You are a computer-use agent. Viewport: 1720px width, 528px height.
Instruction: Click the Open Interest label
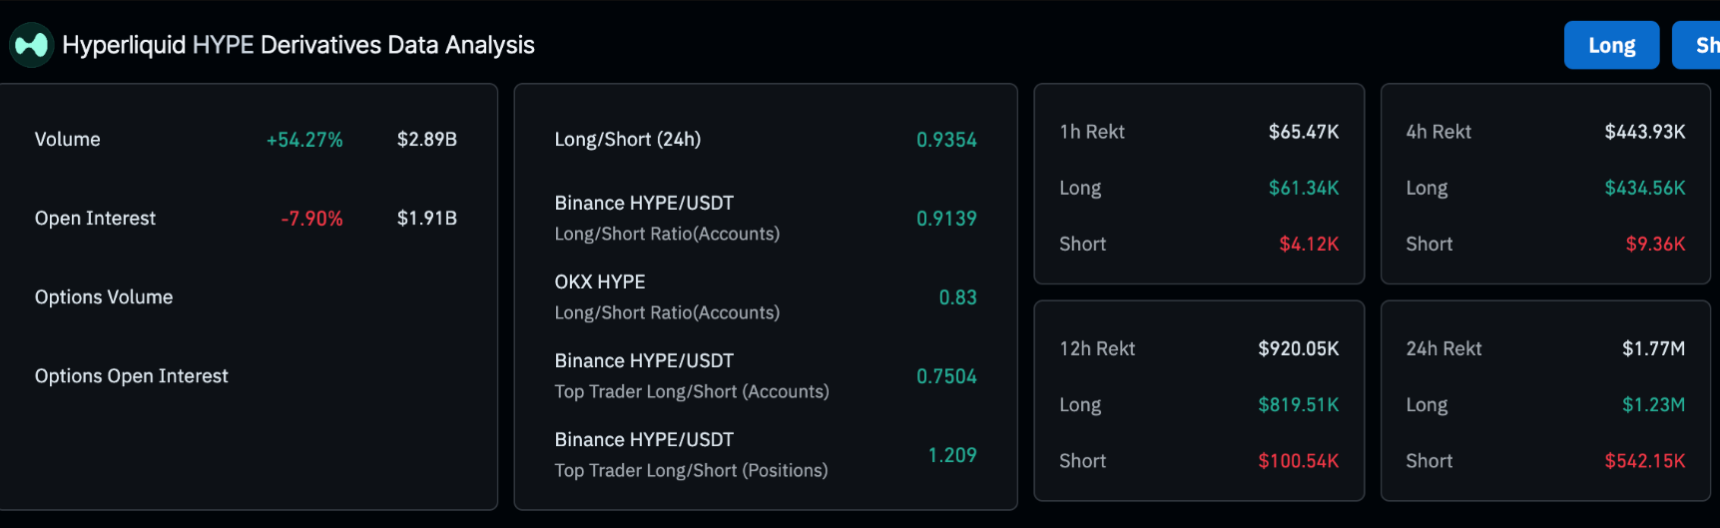click(95, 219)
